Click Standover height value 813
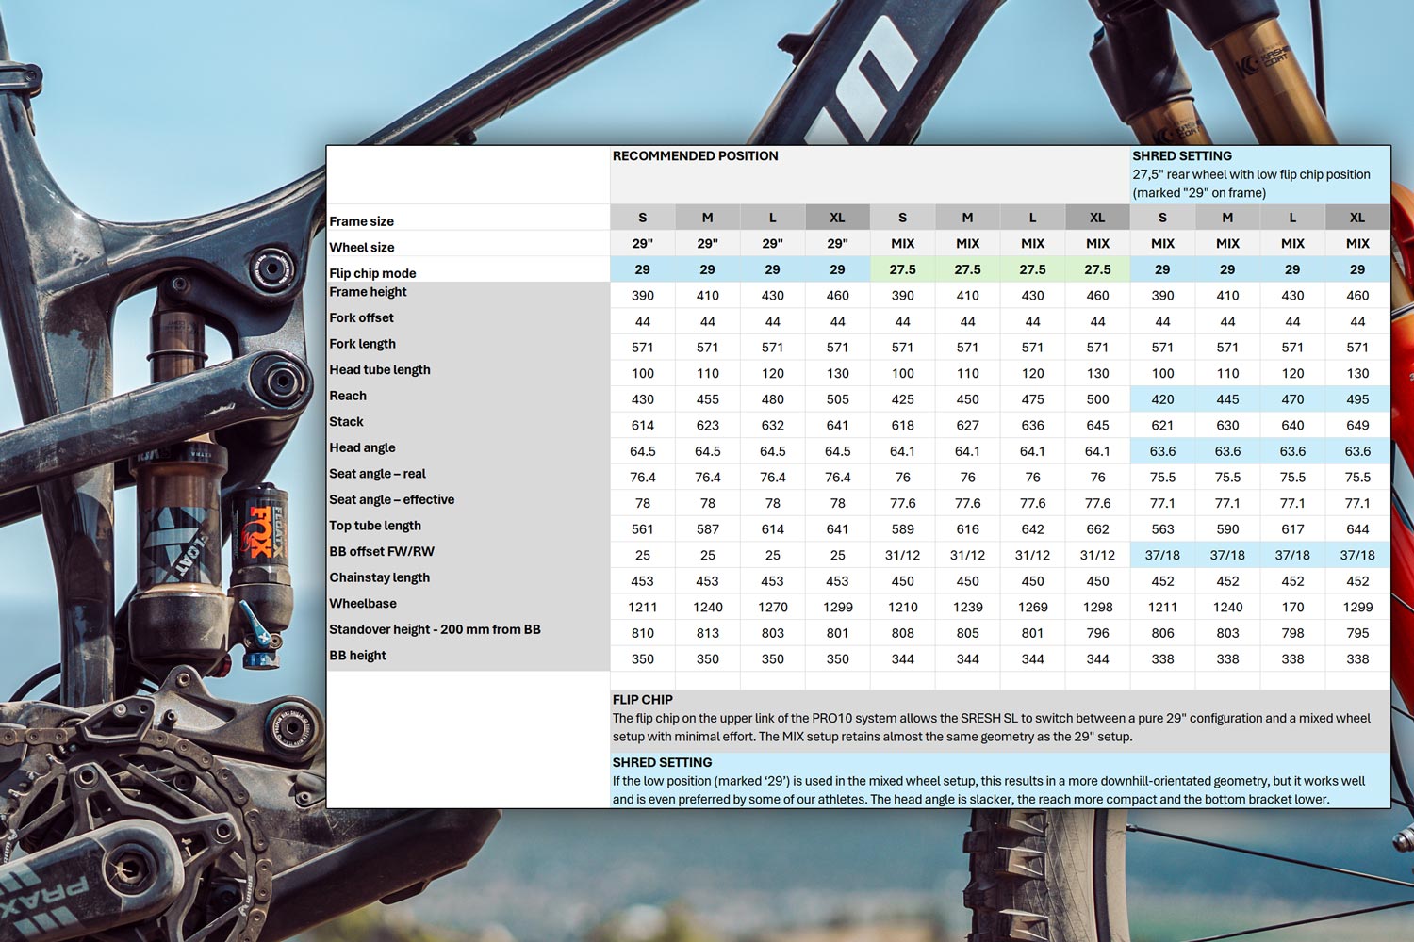The height and width of the screenshot is (942, 1414). tap(708, 634)
